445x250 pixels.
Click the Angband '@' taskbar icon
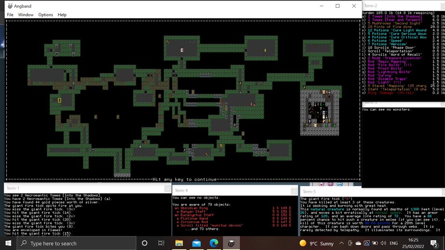[x=231, y=243]
